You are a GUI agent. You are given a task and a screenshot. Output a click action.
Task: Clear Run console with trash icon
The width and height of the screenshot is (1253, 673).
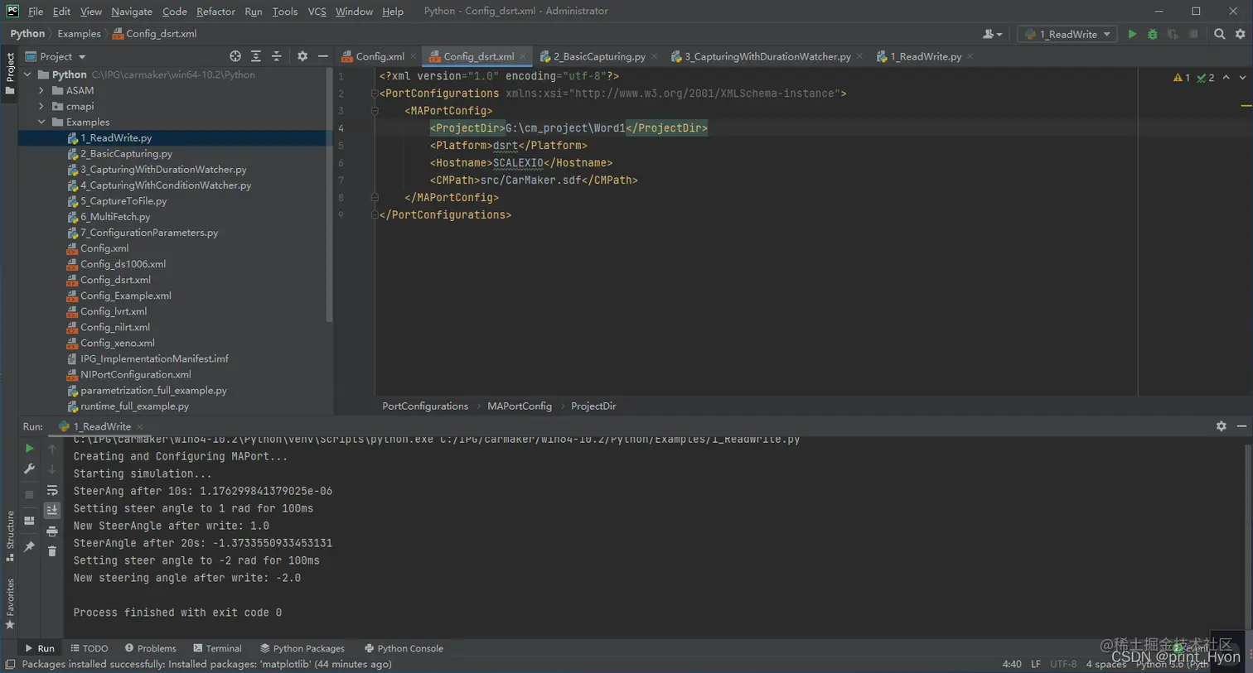click(52, 551)
